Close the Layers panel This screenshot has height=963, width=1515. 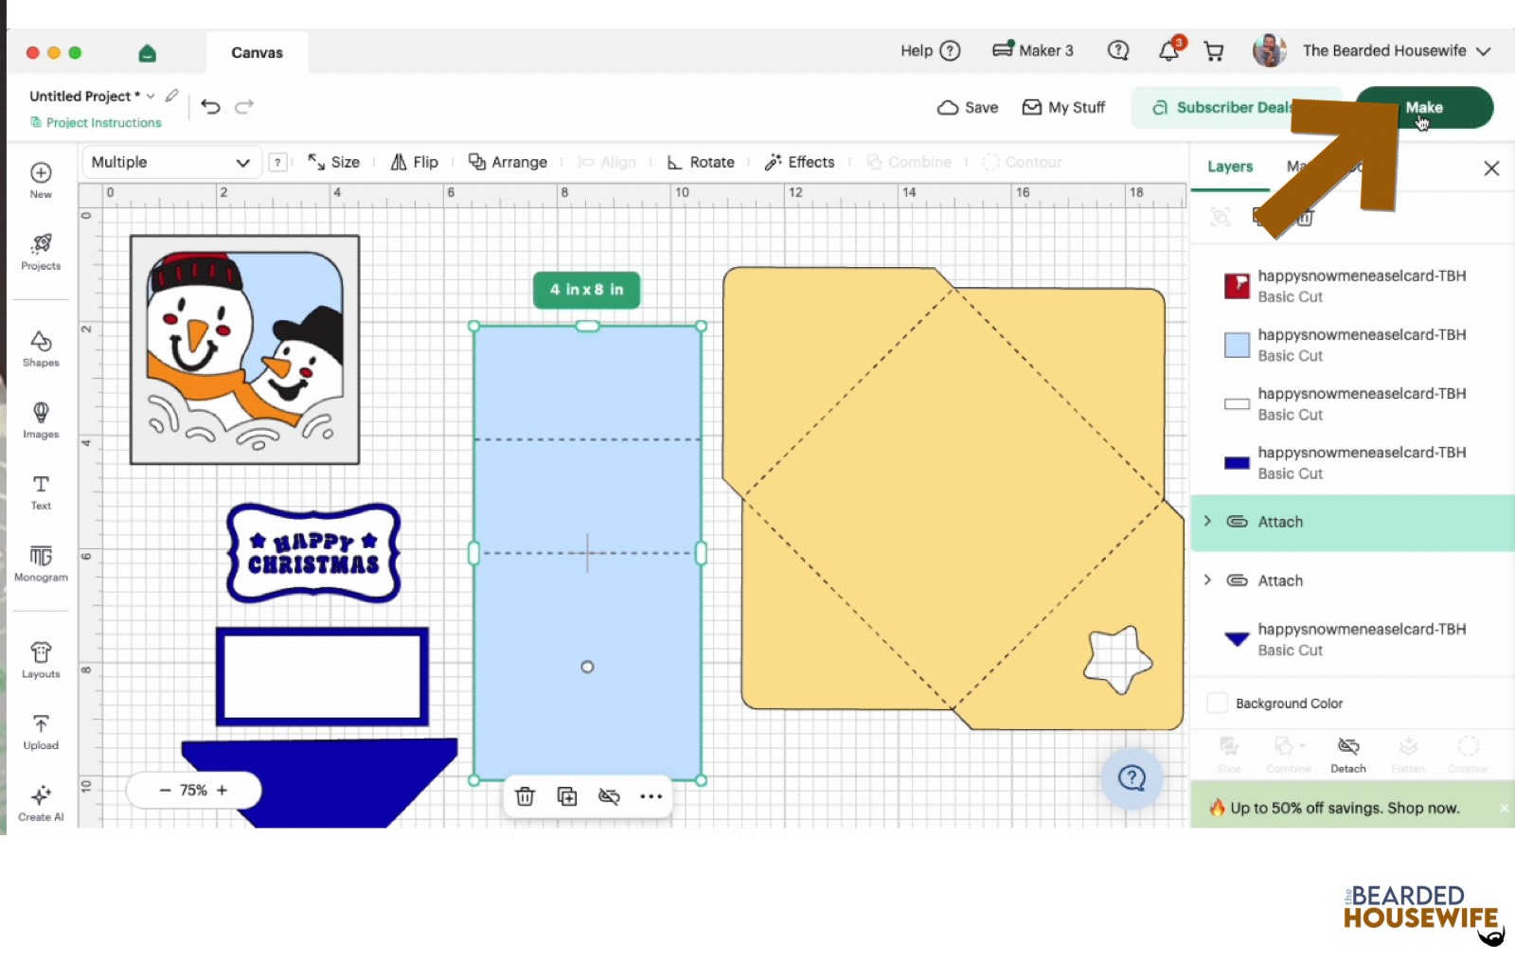click(1491, 169)
